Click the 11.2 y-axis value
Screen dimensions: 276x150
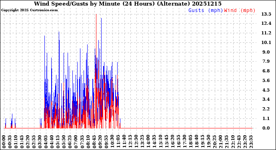pos(266,33)
